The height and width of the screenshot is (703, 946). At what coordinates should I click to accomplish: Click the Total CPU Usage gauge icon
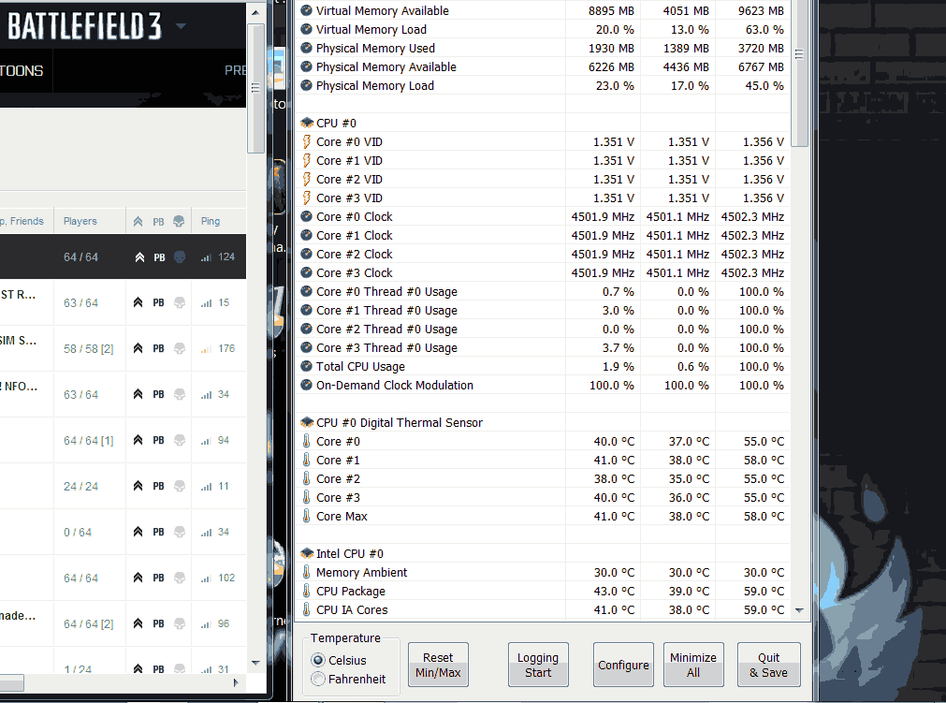pos(307,366)
